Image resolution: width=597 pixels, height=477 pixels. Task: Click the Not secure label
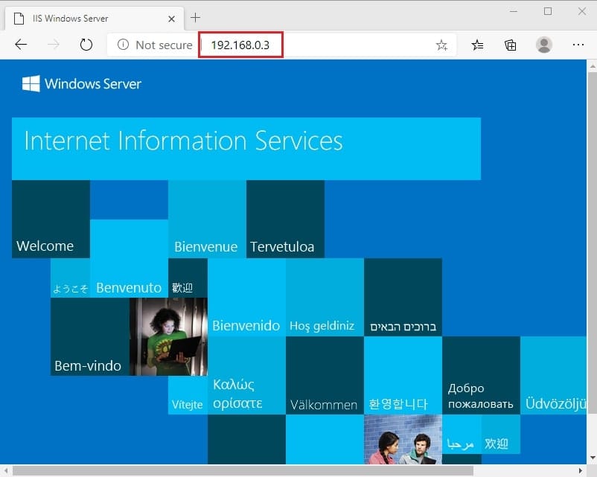[x=164, y=45]
